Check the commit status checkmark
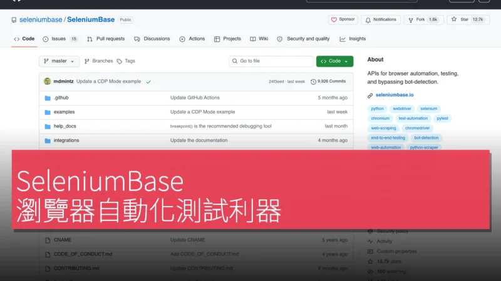 point(148,82)
